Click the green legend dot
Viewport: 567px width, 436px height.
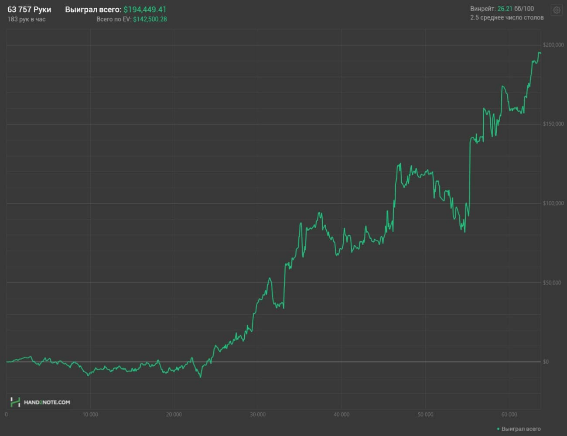[x=498, y=429]
